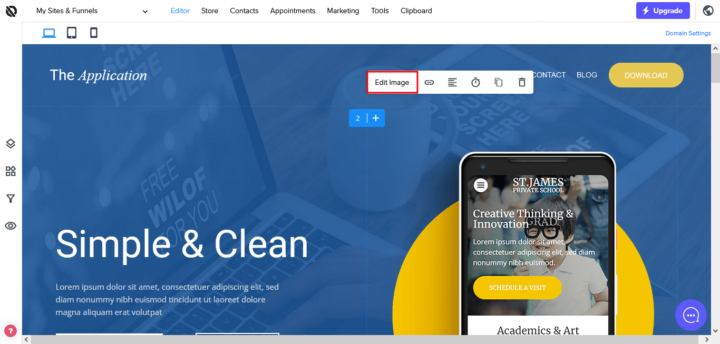Image resolution: width=720 pixels, height=344 pixels.
Task: Select The Application site title
Action: point(99,75)
